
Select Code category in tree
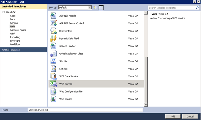(x=13, y=16)
